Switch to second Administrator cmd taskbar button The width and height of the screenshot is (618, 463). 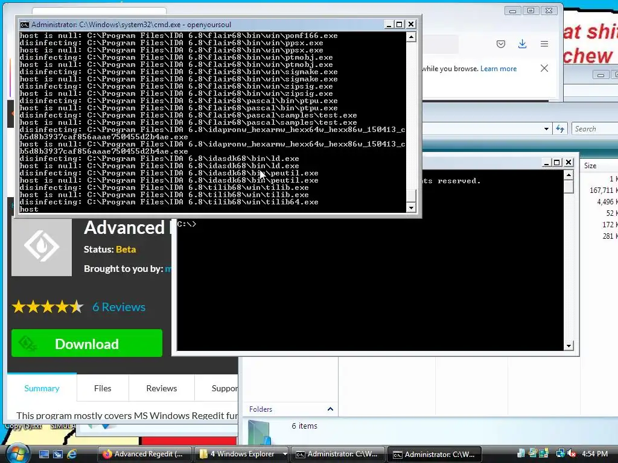pyautogui.click(x=435, y=455)
